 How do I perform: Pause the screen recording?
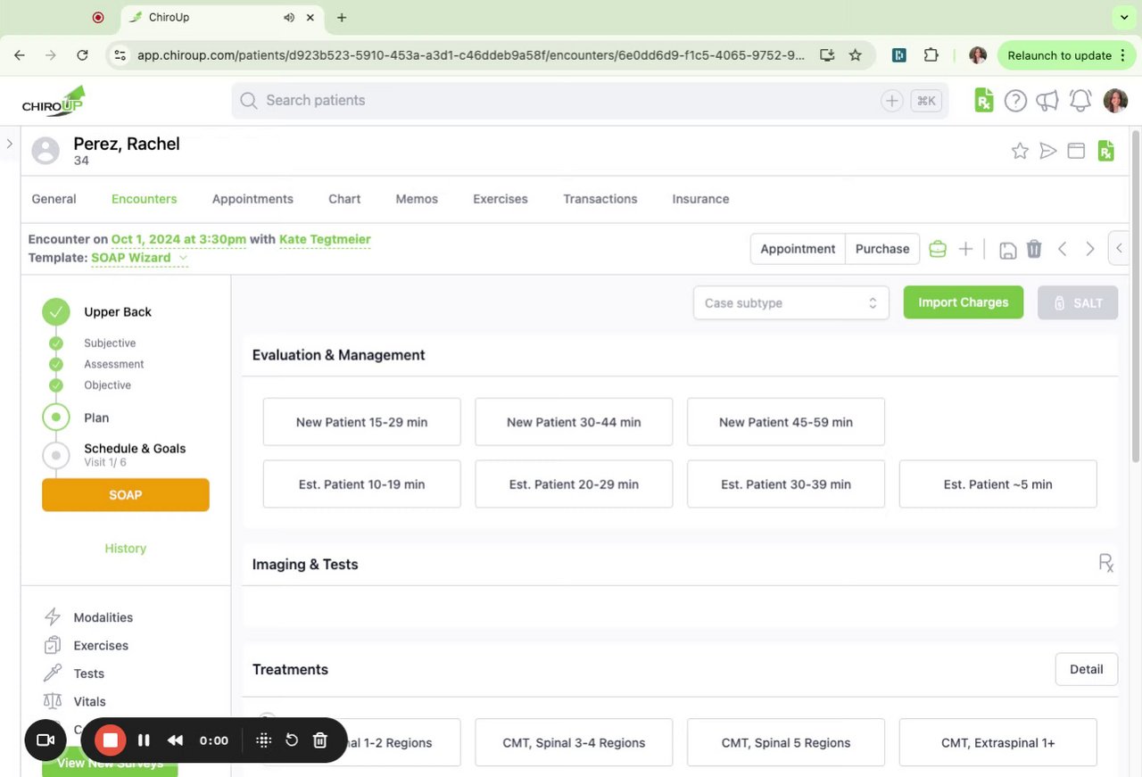pyautogui.click(x=144, y=740)
